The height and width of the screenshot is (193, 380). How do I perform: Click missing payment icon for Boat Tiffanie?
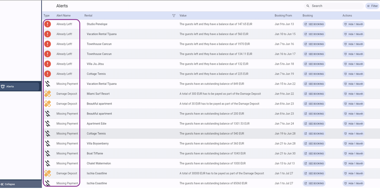tap(48, 153)
